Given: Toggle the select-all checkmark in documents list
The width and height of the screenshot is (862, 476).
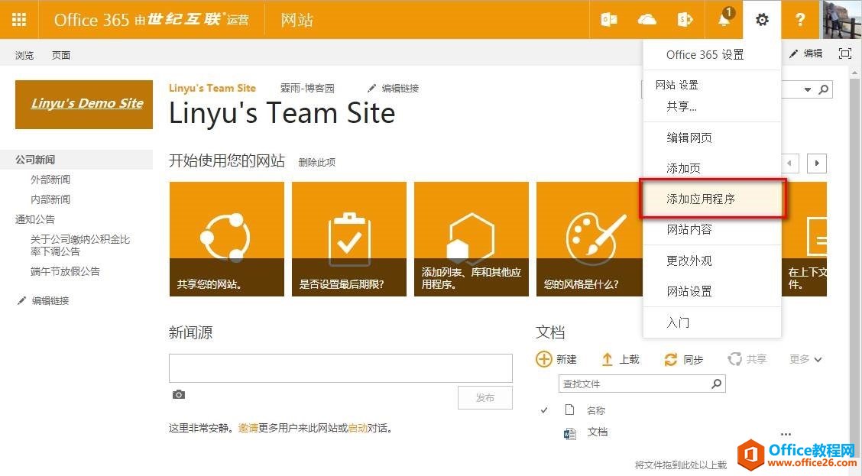Looking at the screenshot, I should point(544,410).
